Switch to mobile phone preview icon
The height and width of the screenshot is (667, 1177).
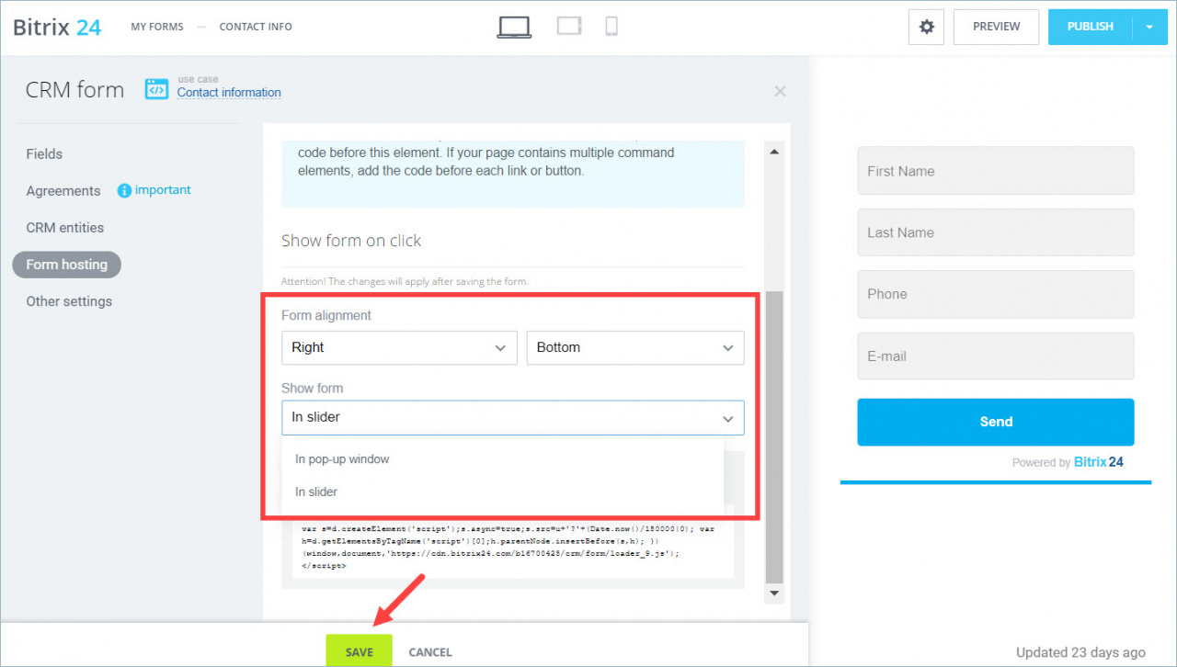pyautogui.click(x=611, y=27)
